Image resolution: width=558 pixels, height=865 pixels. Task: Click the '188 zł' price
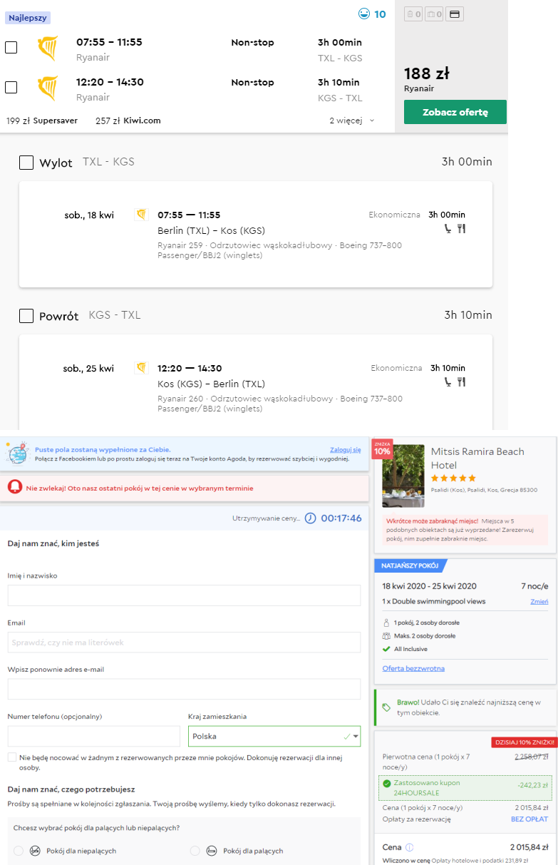pos(426,73)
